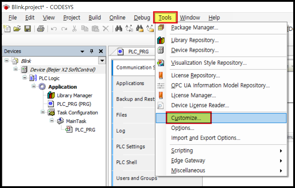
Task: Collapse the Blink project tree node
Action: pos(7,60)
